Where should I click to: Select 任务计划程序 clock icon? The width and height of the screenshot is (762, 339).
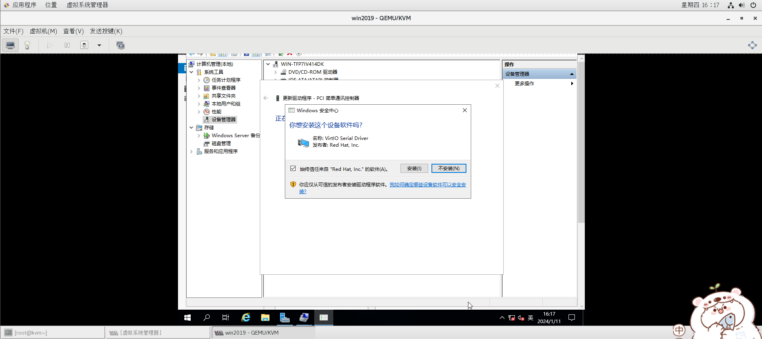(207, 80)
